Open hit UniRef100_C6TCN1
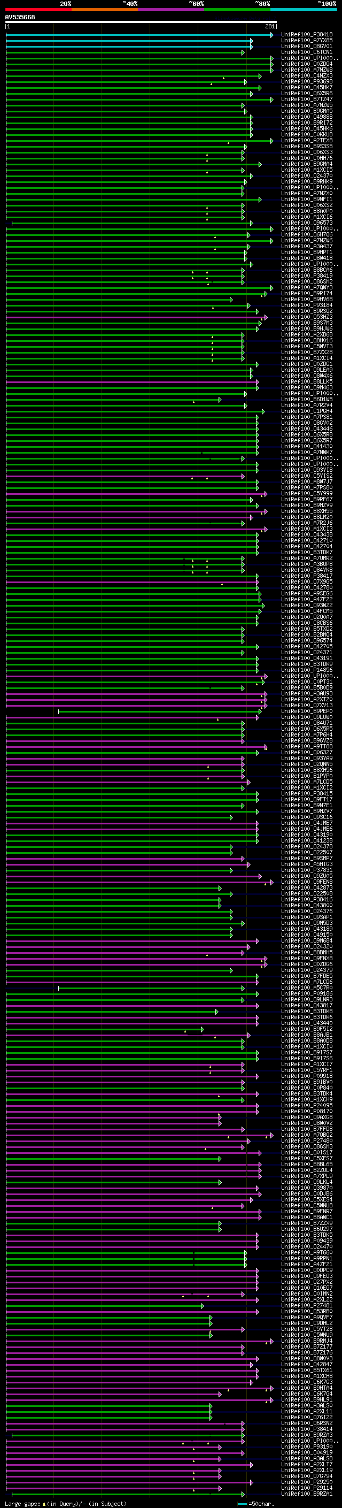The width and height of the screenshot is (342, 1508). pos(307,52)
